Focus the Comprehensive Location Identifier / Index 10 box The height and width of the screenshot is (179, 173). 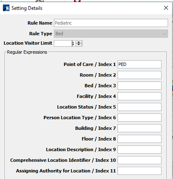139,160
